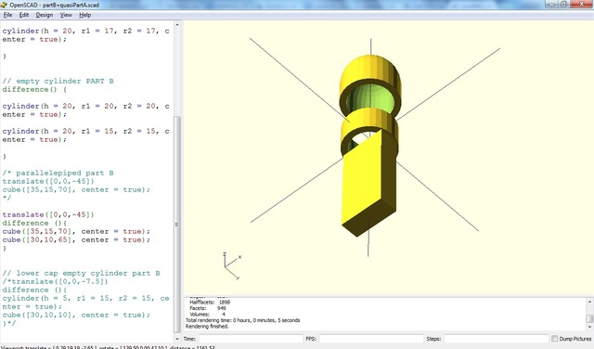Enable the Dump Pictures checkbox
This screenshot has width=594, height=349.
click(x=555, y=339)
